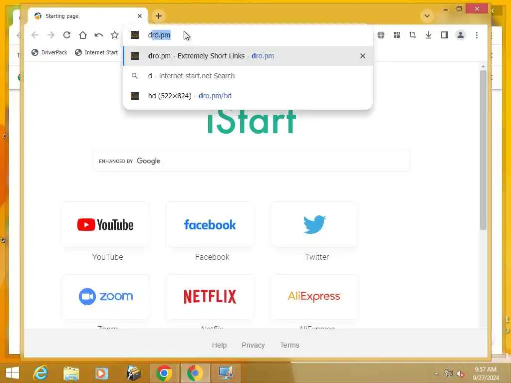Screen dimensions: 511x383
Task: Click the magnifier icon of search suggestion
Action: (x=135, y=76)
